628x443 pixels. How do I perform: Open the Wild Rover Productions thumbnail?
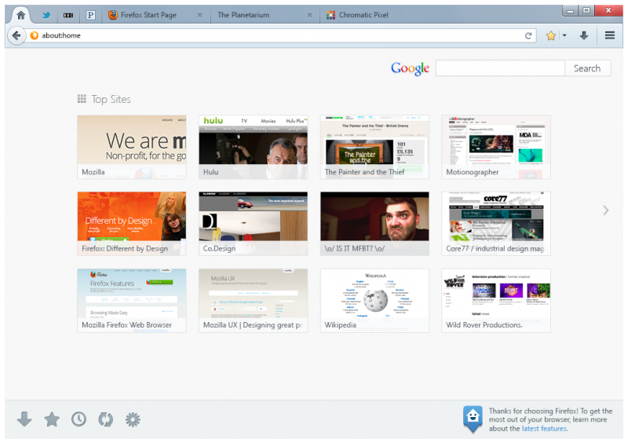tap(496, 301)
